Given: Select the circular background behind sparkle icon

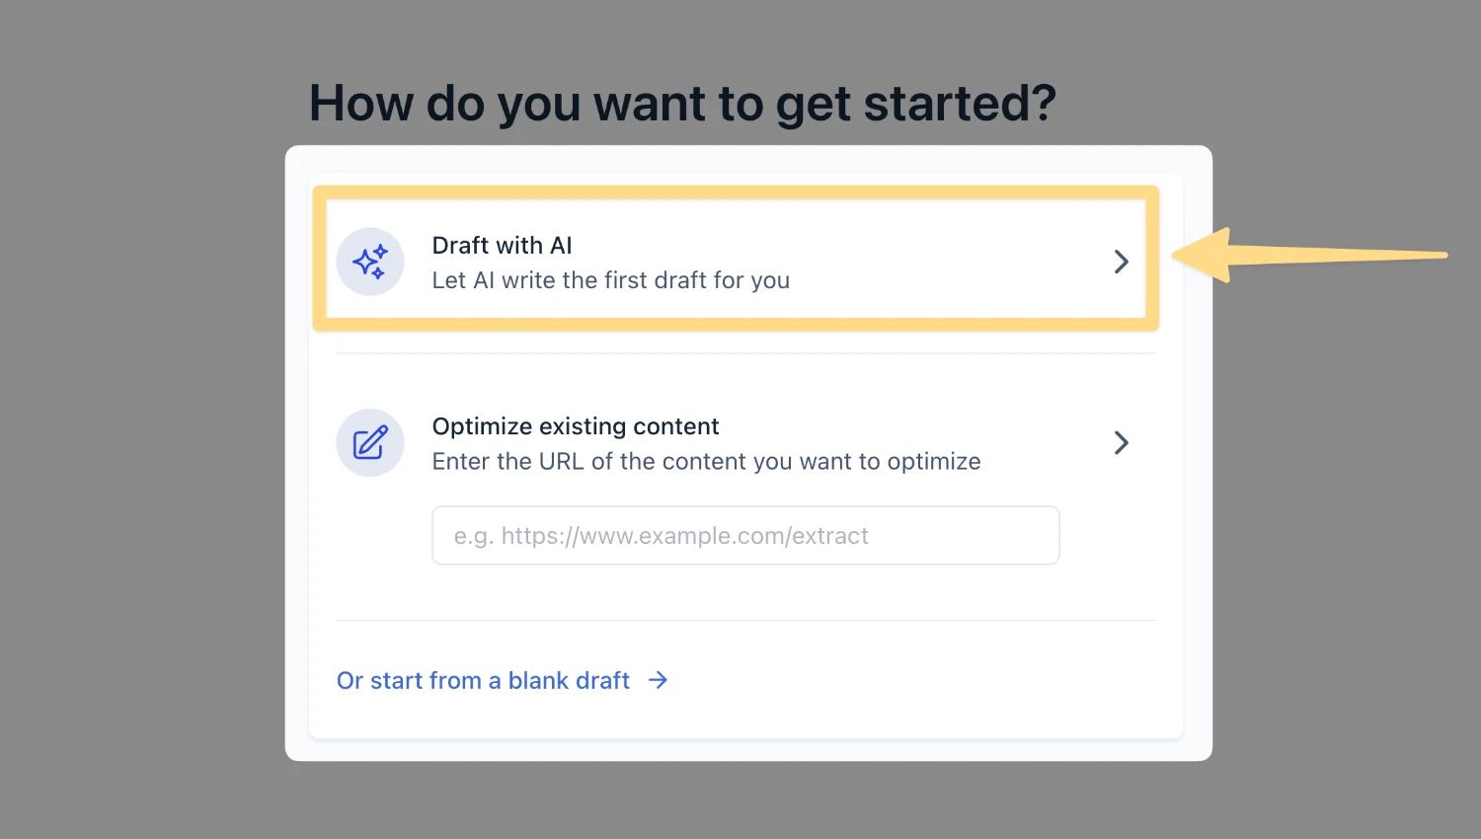Looking at the screenshot, I should (x=370, y=262).
